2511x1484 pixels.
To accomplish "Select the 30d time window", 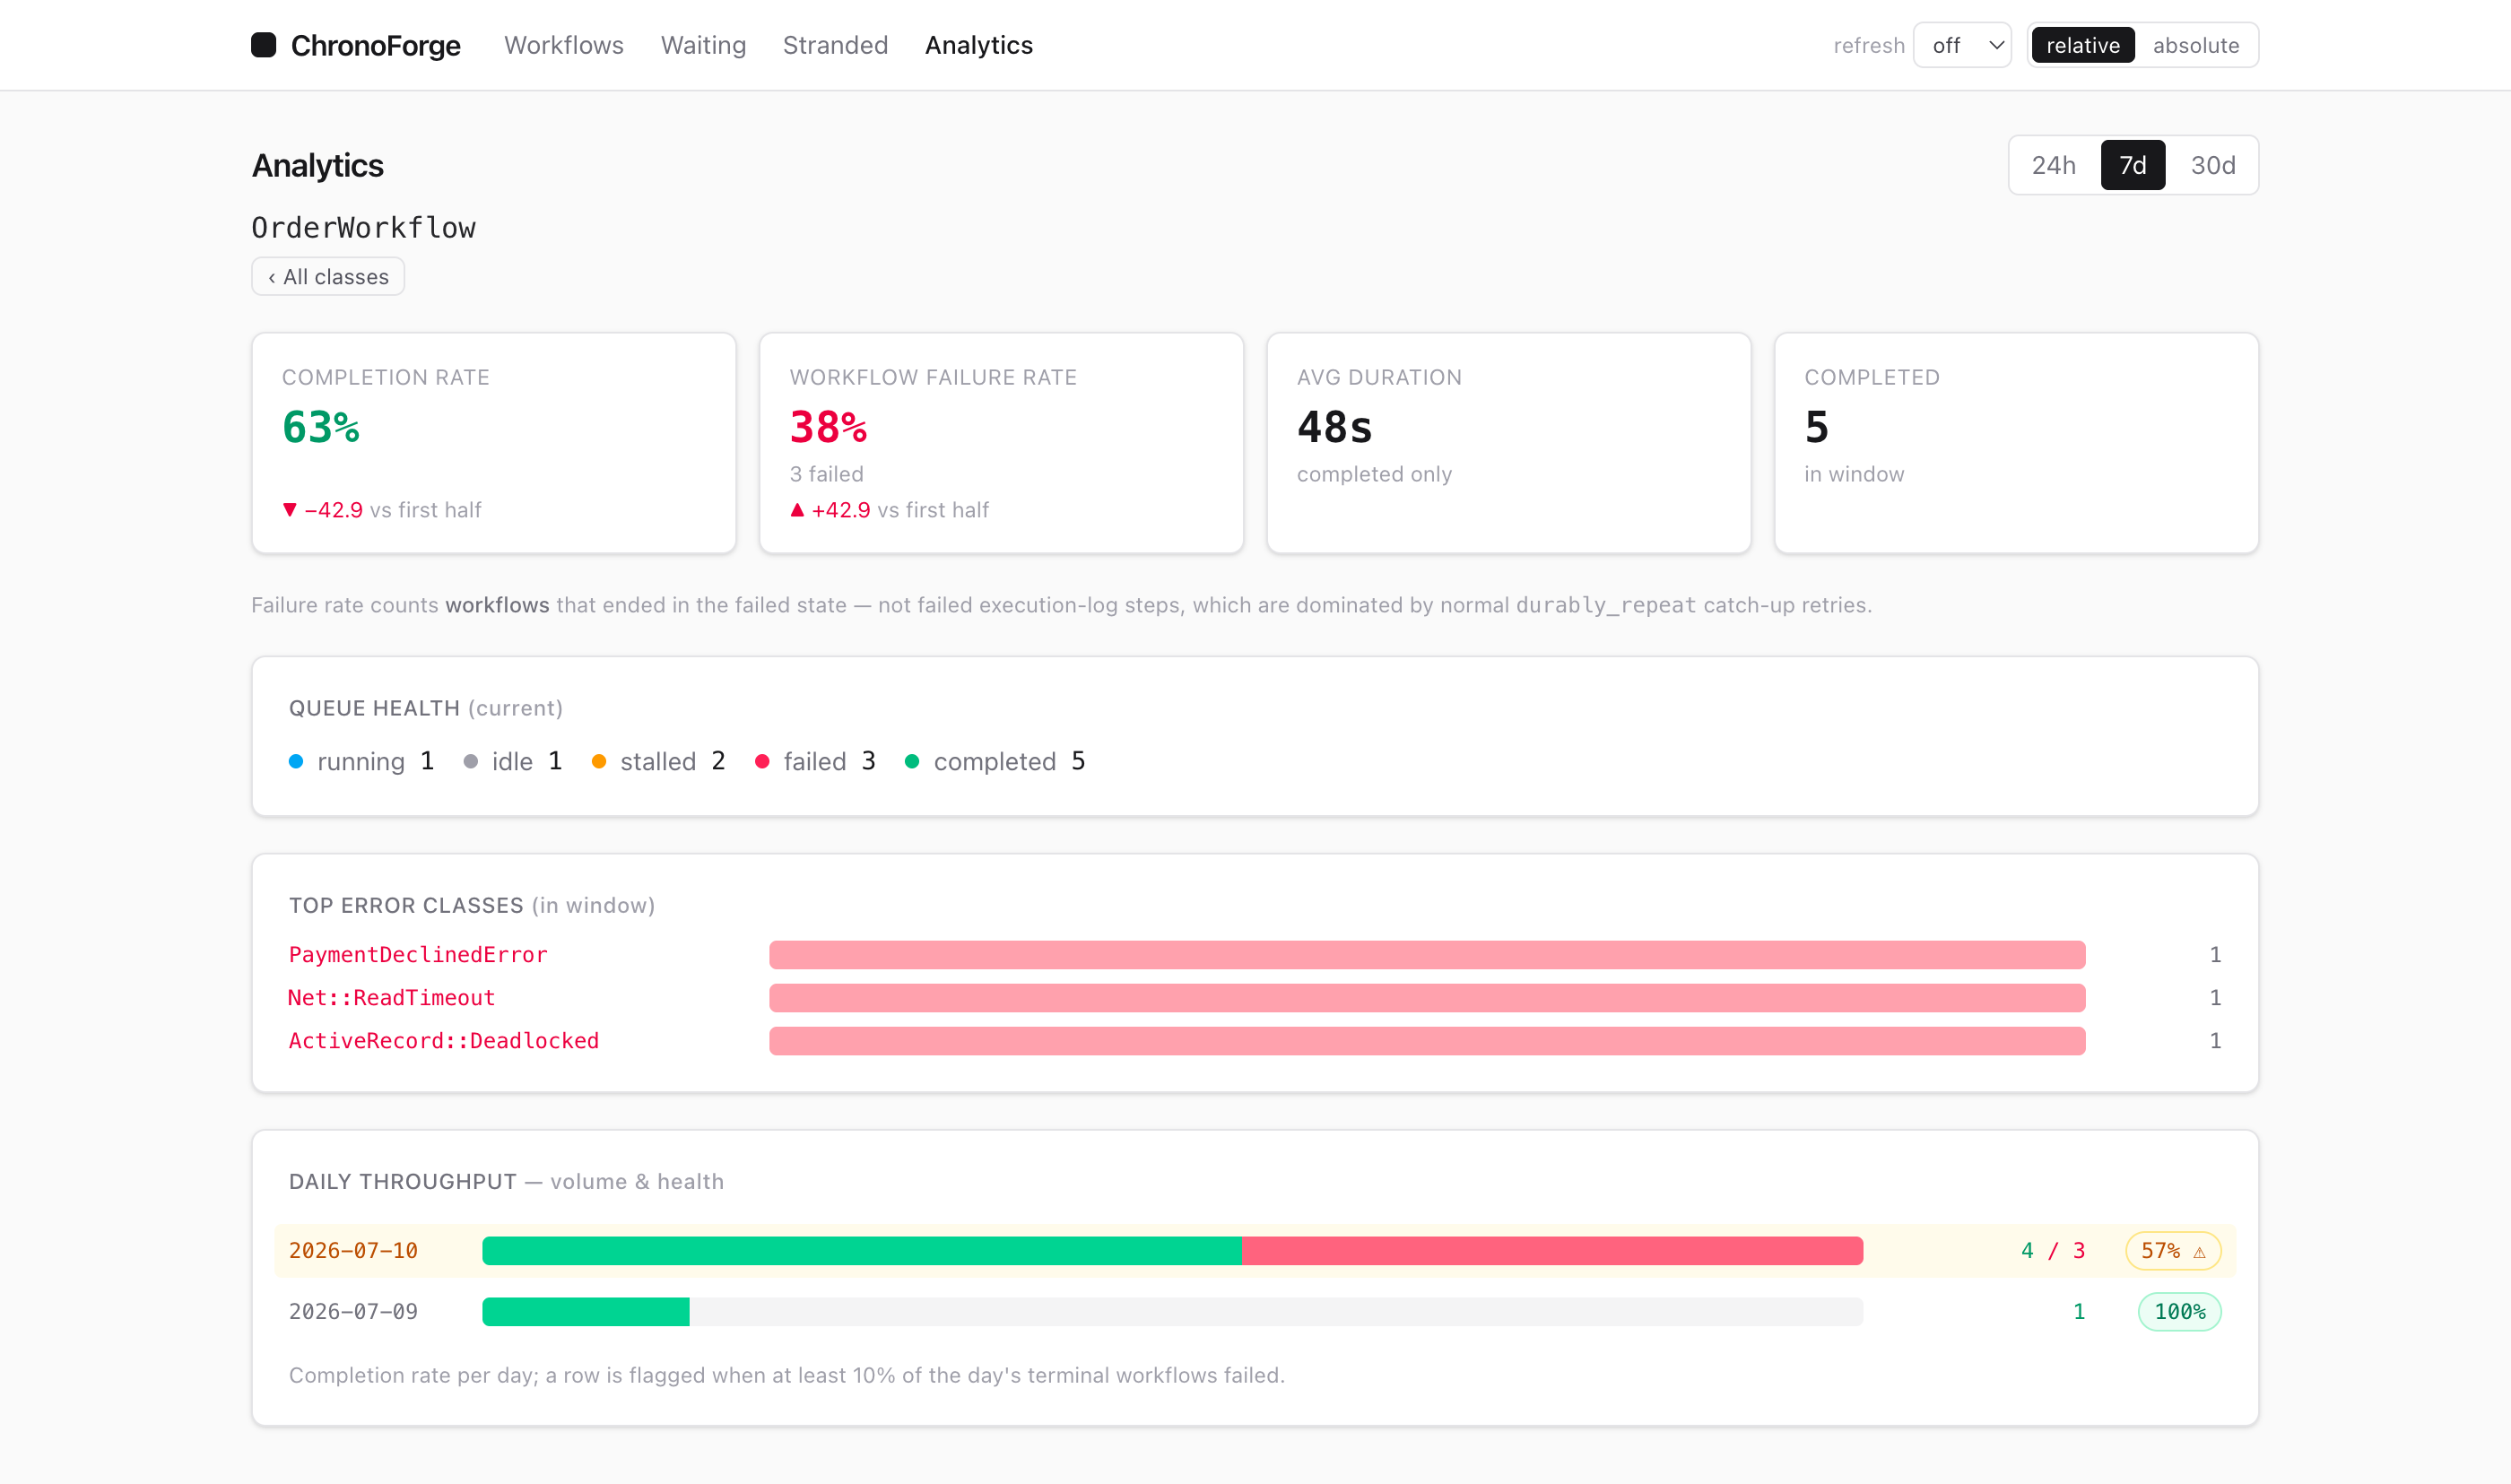I will click(x=2212, y=165).
